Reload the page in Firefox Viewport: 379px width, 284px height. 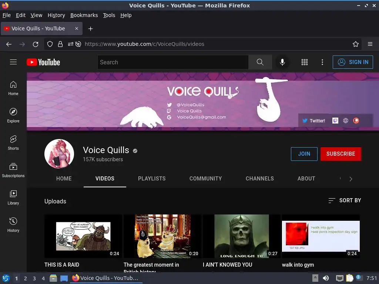coord(36,44)
